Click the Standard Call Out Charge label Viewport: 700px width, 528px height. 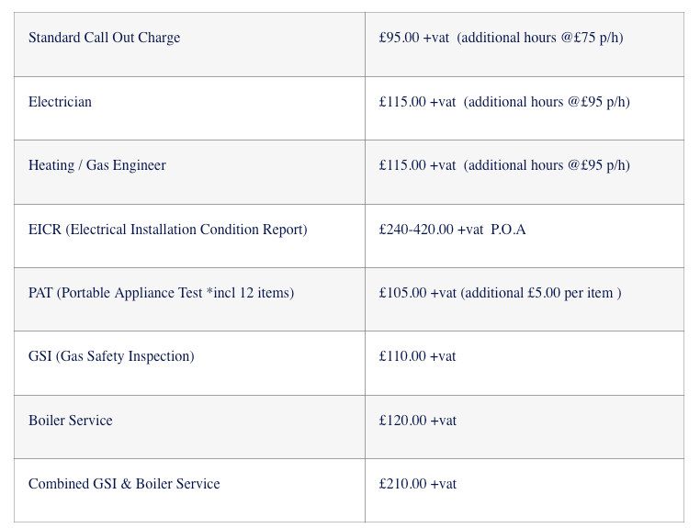[x=104, y=39]
